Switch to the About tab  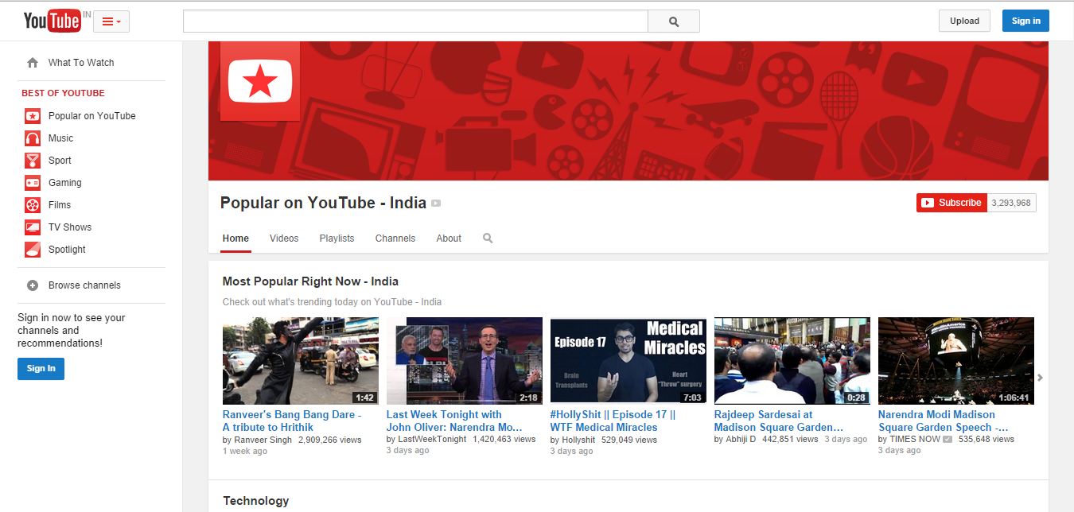point(449,239)
